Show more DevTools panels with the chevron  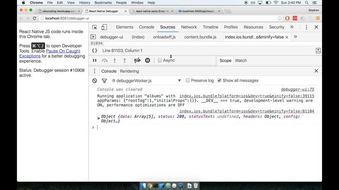pos(292,27)
